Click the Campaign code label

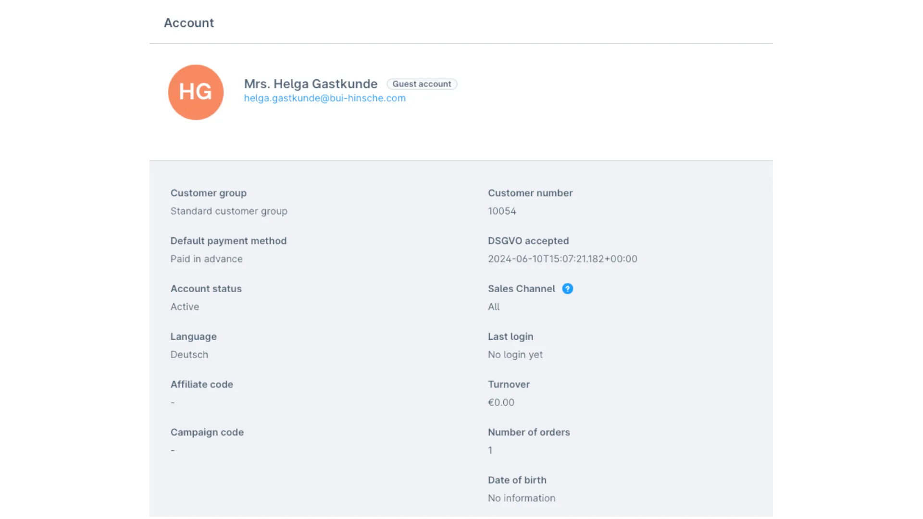tap(207, 432)
